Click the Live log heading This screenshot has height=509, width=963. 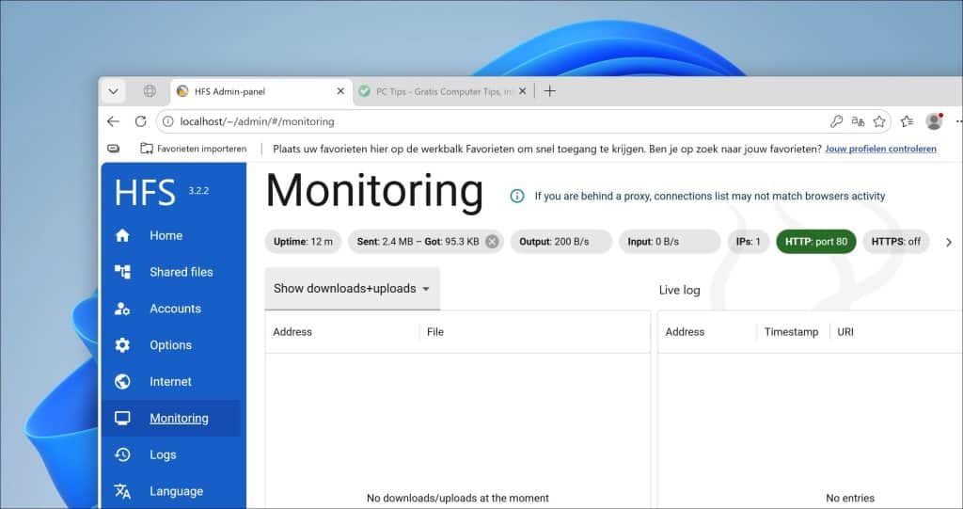[679, 290]
